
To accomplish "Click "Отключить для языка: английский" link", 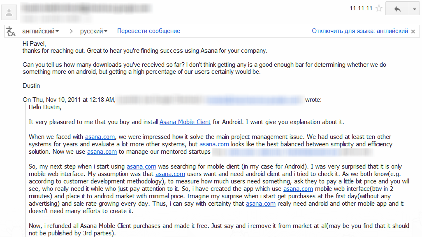I will tap(360, 31).
